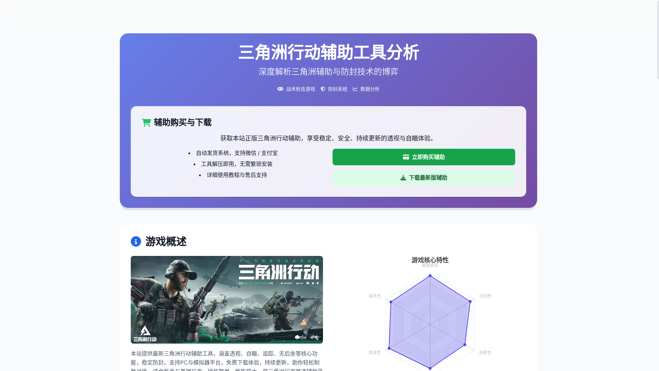Screen dimensions: 659x371
Task: Click the 战术性 radar axis label
Action: pyautogui.click(x=375, y=296)
